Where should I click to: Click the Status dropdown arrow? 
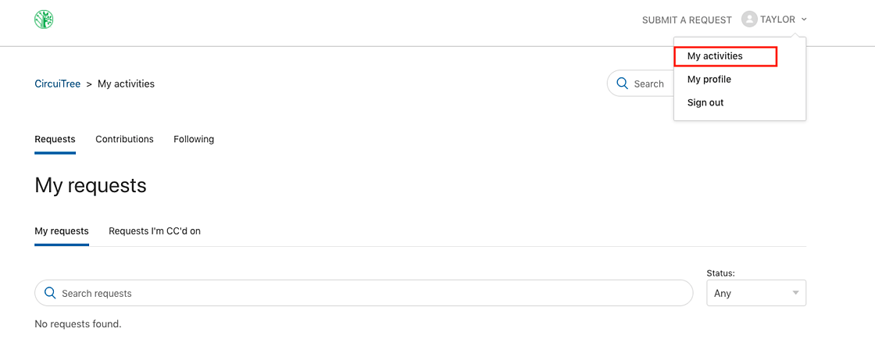[795, 293]
